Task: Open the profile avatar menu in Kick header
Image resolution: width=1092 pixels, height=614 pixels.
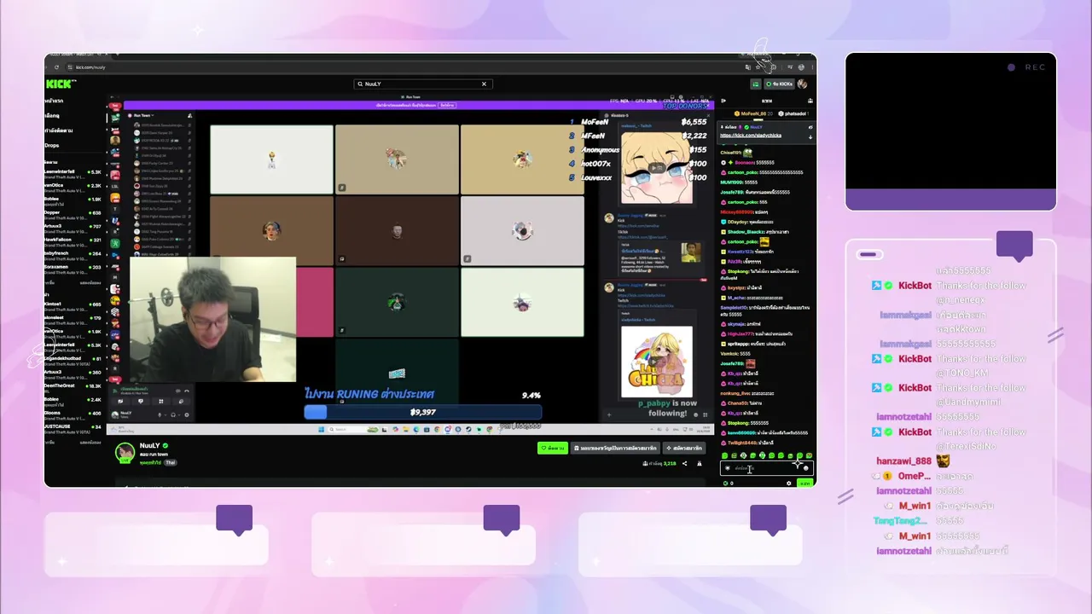Action: coord(802,84)
